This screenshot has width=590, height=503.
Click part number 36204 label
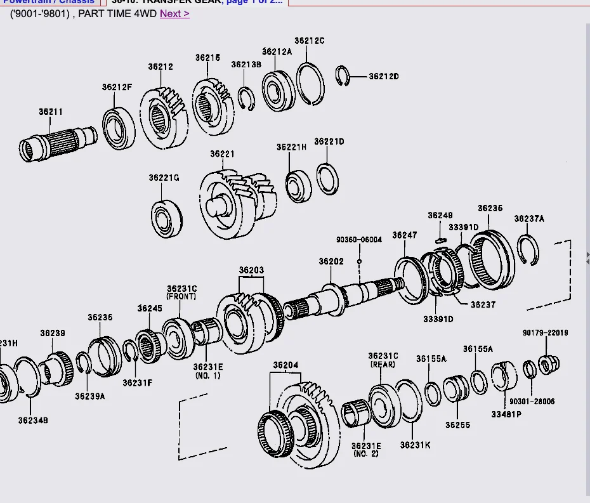click(285, 365)
